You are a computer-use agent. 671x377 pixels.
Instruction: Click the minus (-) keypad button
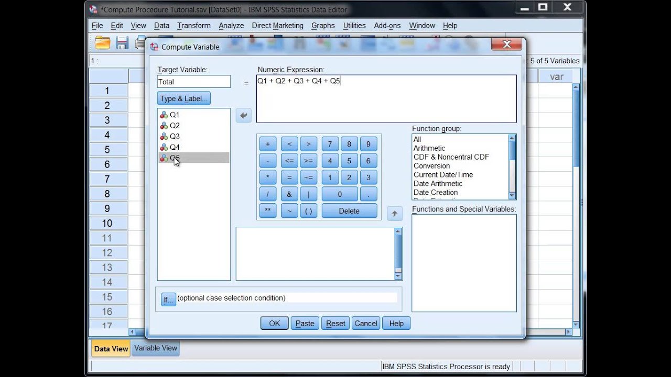[268, 161]
